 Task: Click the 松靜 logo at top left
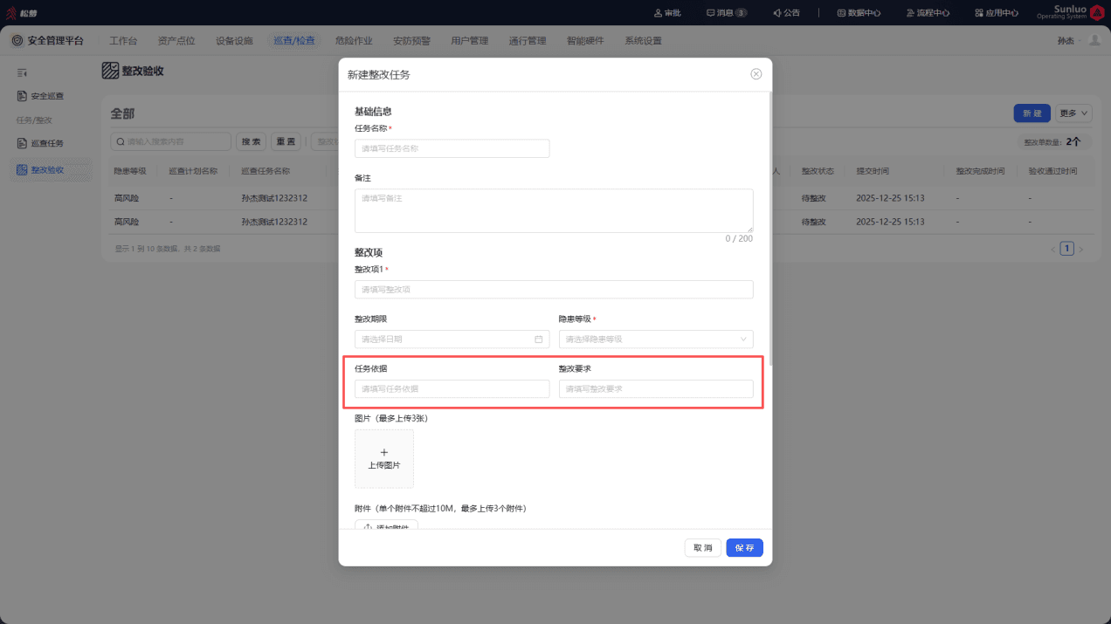pyautogui.click(x=22, y=13)
